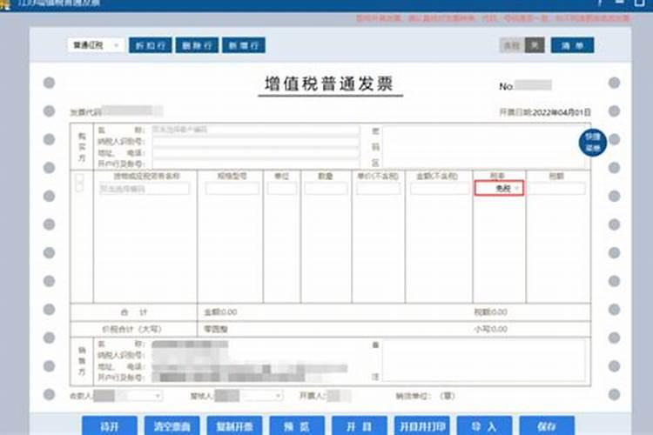The width and height of the screenshot is (653, 435).
Task: Click the 新增行 add row button
Action: point(243,45)
